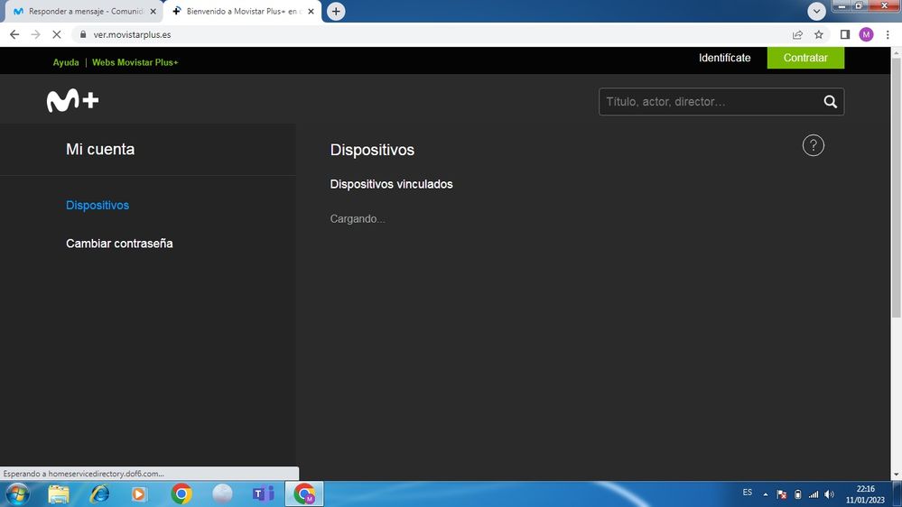The image size is (902, 507).
Task: Click the Ayuda link in top bar
Action: [x=66, y=62]
